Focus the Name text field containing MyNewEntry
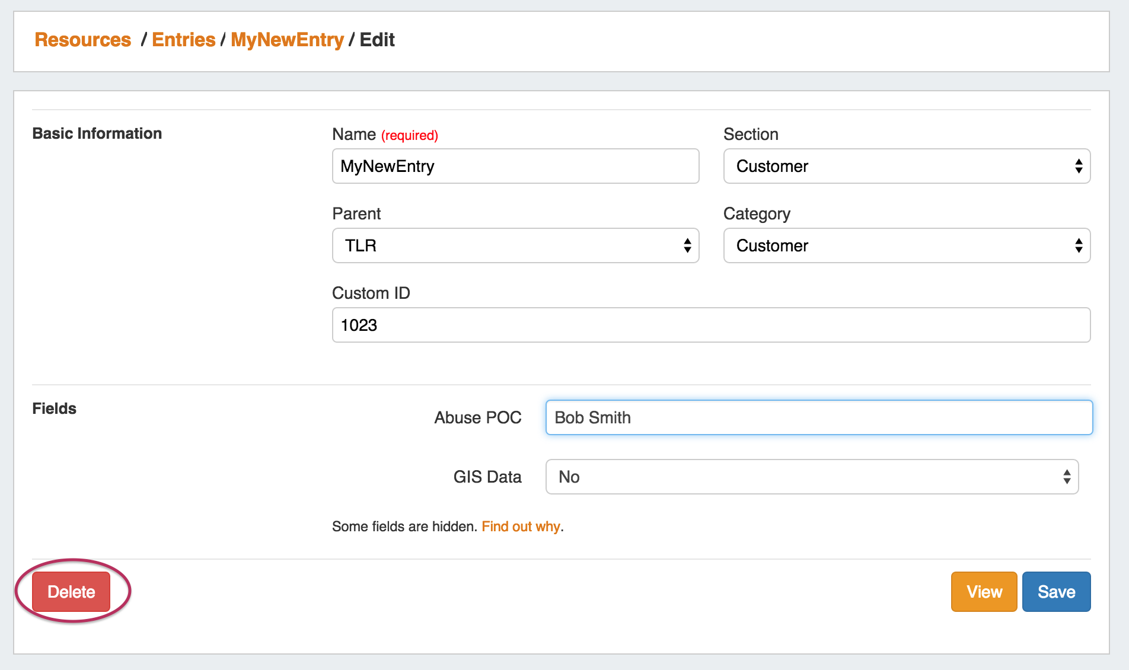 [x=515, y=166]
